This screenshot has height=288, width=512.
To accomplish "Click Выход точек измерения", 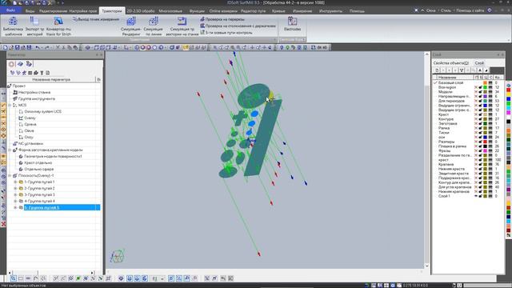I will (96, 19).
